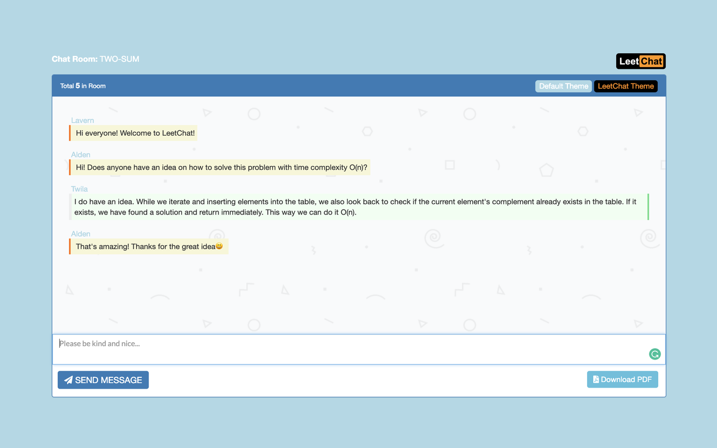
Task: Click Lavern's username label
Action: pos(82,120)
